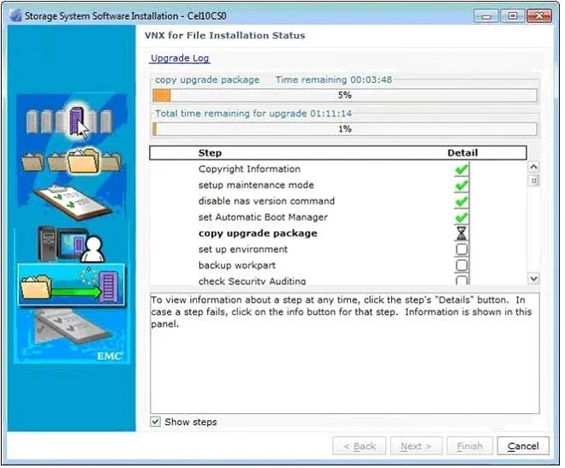Click the checkmark for set Automatic Boot Manager

461,217
